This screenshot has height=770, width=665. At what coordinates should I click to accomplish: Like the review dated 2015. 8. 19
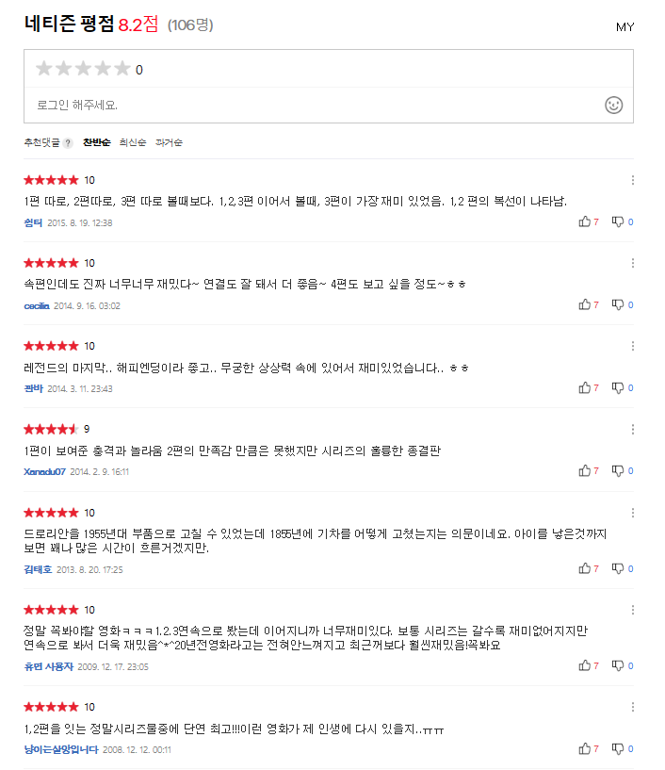tap(586, 221)
